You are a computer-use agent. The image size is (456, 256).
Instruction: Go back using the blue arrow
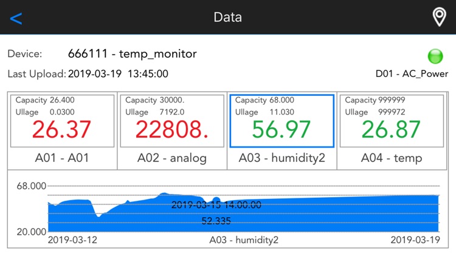click(x=16, y=18)
